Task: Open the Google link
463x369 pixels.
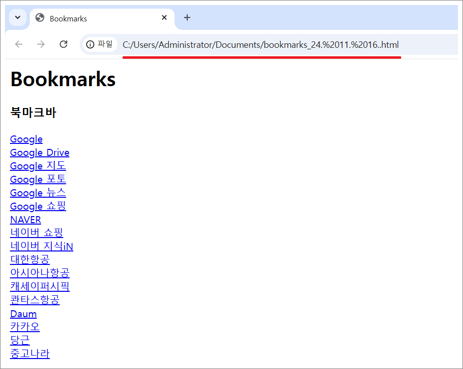Action: click(x=26, y=139)
